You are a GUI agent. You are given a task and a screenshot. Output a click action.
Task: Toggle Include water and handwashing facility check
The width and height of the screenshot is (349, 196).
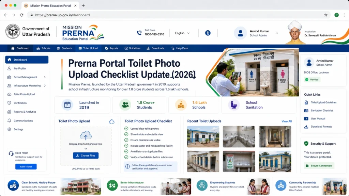[126, 146]
